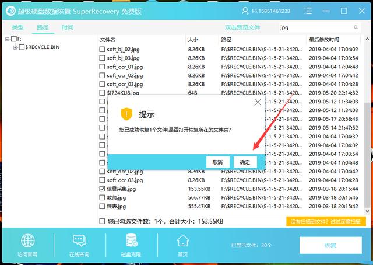Click timestamp 2019-05-14 21:47:52

click(333, 128)
